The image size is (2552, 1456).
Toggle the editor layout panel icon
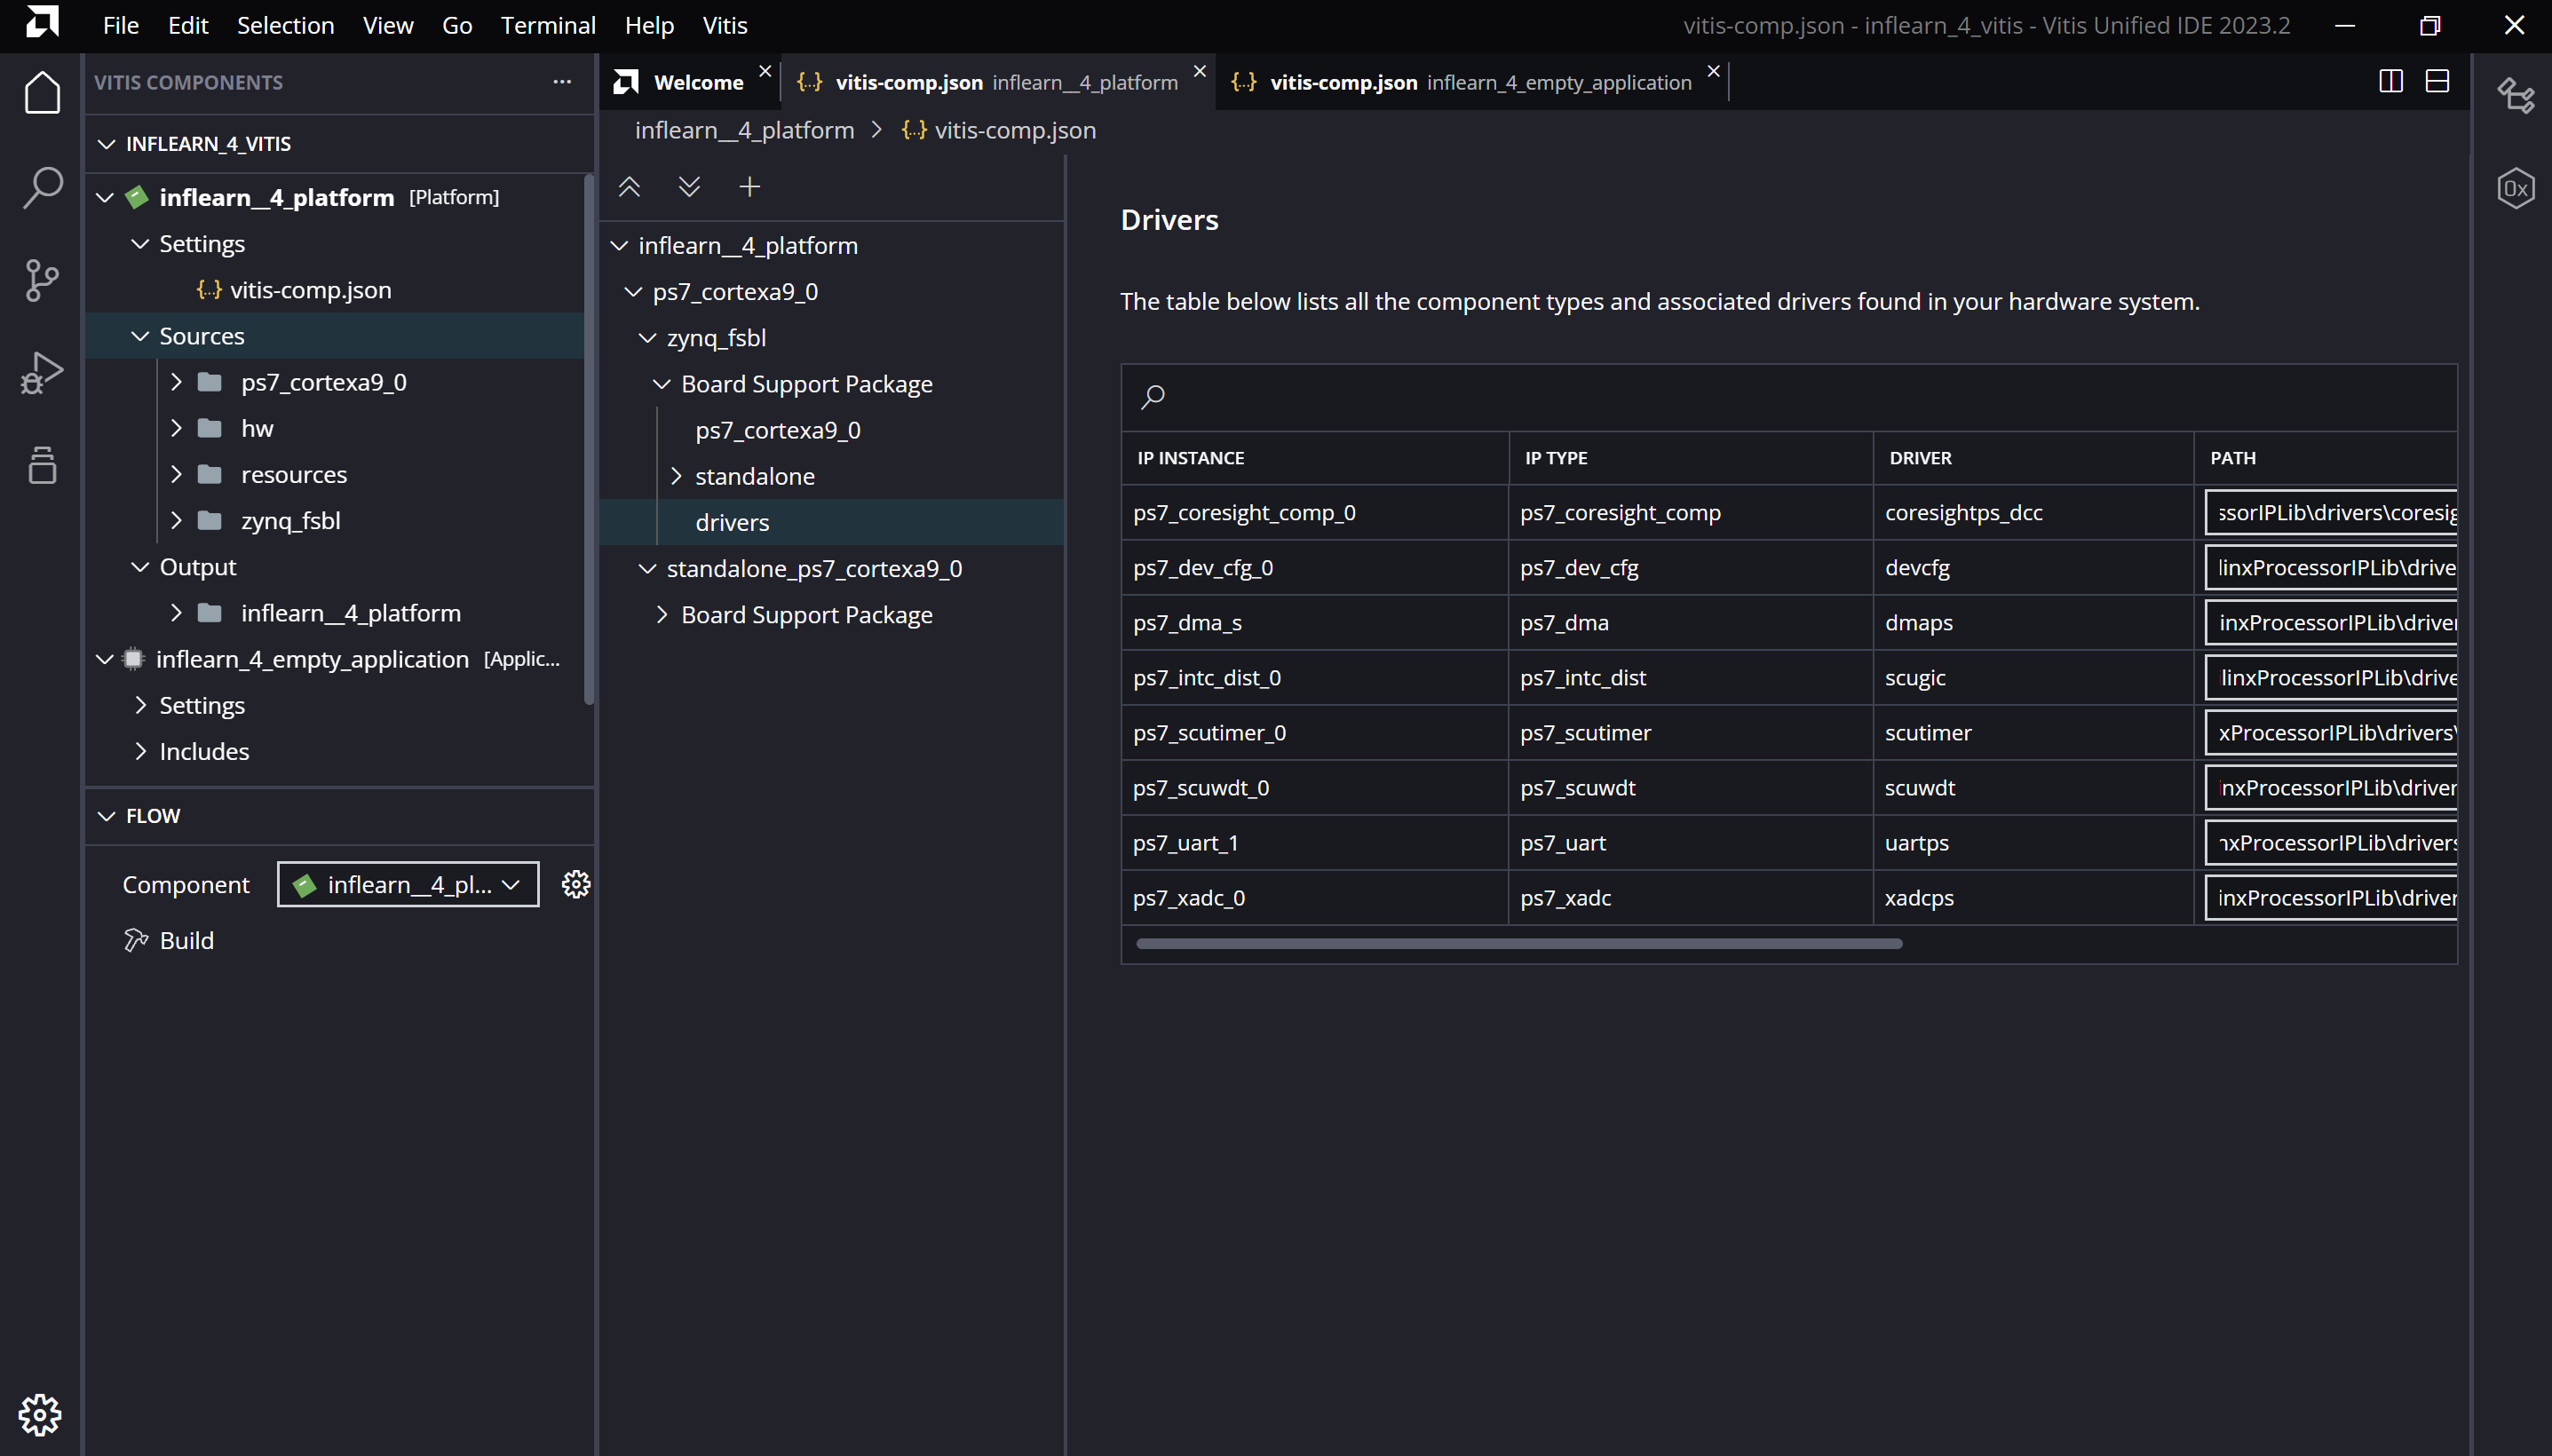coord(2437,81)
